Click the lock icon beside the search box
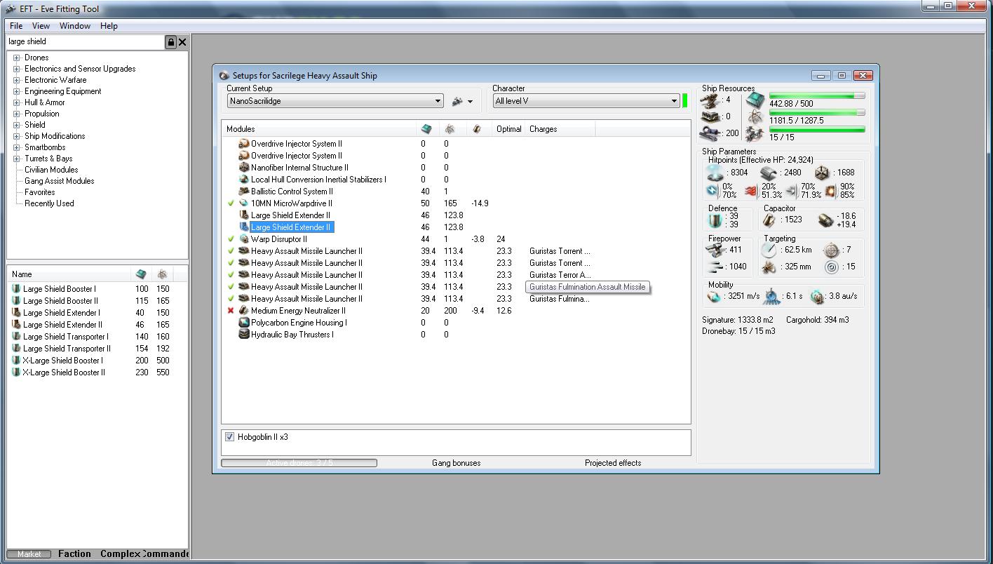993x564 pixels. coord(170,42)
